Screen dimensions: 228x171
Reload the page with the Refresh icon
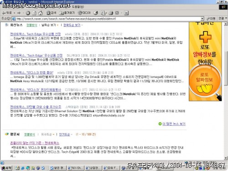(34, 13)
